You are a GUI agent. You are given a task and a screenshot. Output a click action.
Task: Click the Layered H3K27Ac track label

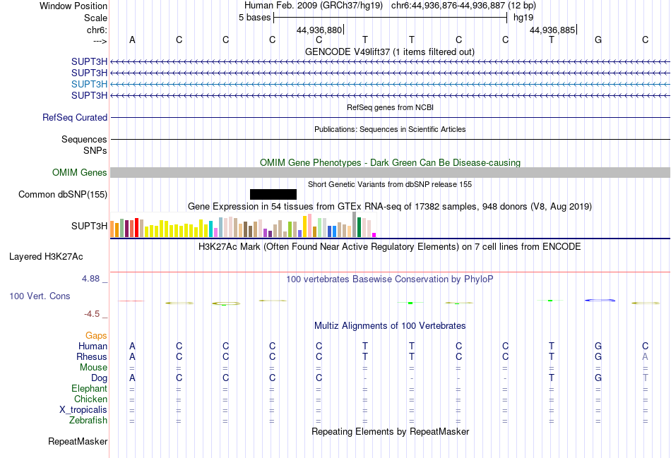pos(46,257)
